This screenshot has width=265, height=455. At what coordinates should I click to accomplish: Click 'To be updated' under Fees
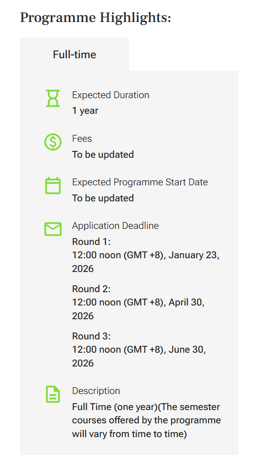coord(103,155)
